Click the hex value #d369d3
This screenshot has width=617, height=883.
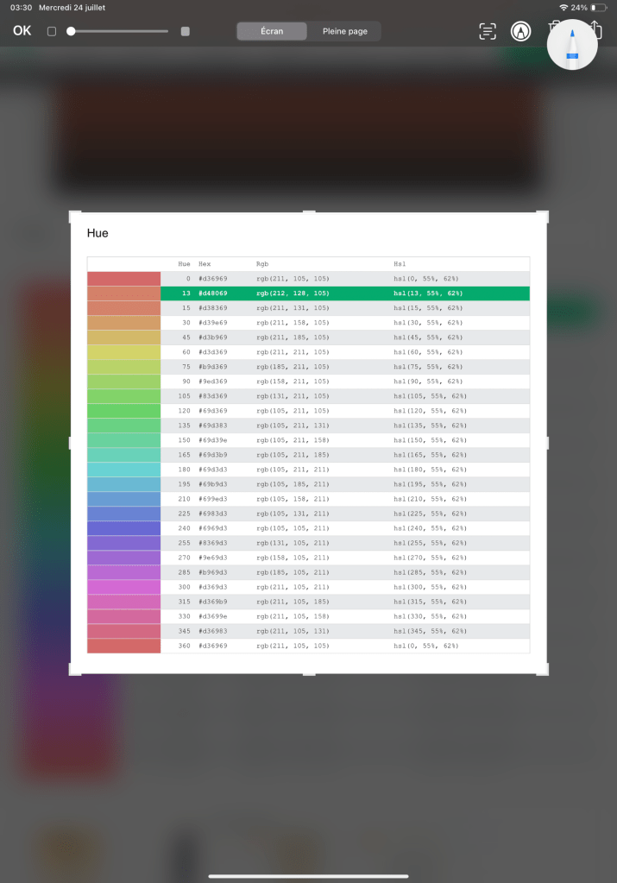pos(212,587)
